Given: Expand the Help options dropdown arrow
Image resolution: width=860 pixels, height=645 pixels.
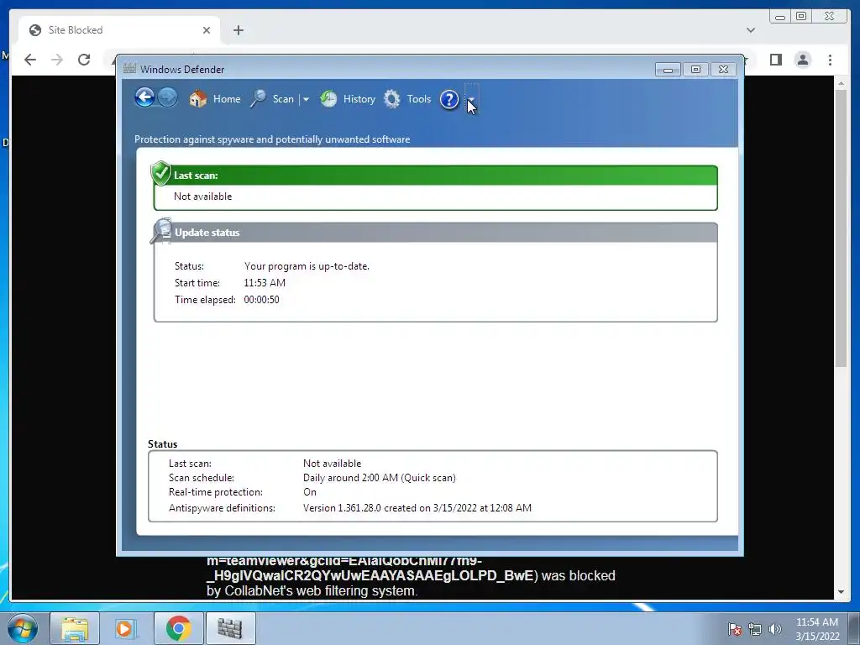Looking at the screenshot, I should [471, 99].
